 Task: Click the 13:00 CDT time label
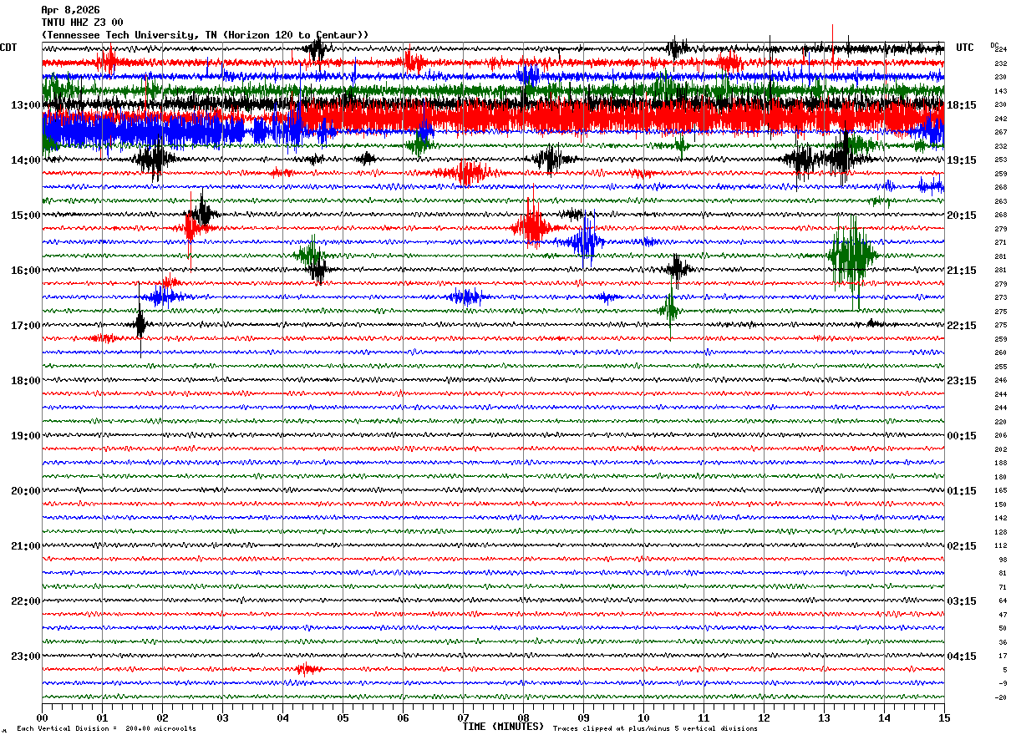[x=25, y=105]
